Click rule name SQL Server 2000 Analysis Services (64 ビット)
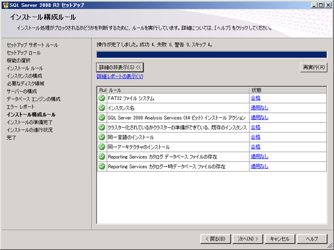The width and height of the screenshot is (334, 250). coord(176,118)
